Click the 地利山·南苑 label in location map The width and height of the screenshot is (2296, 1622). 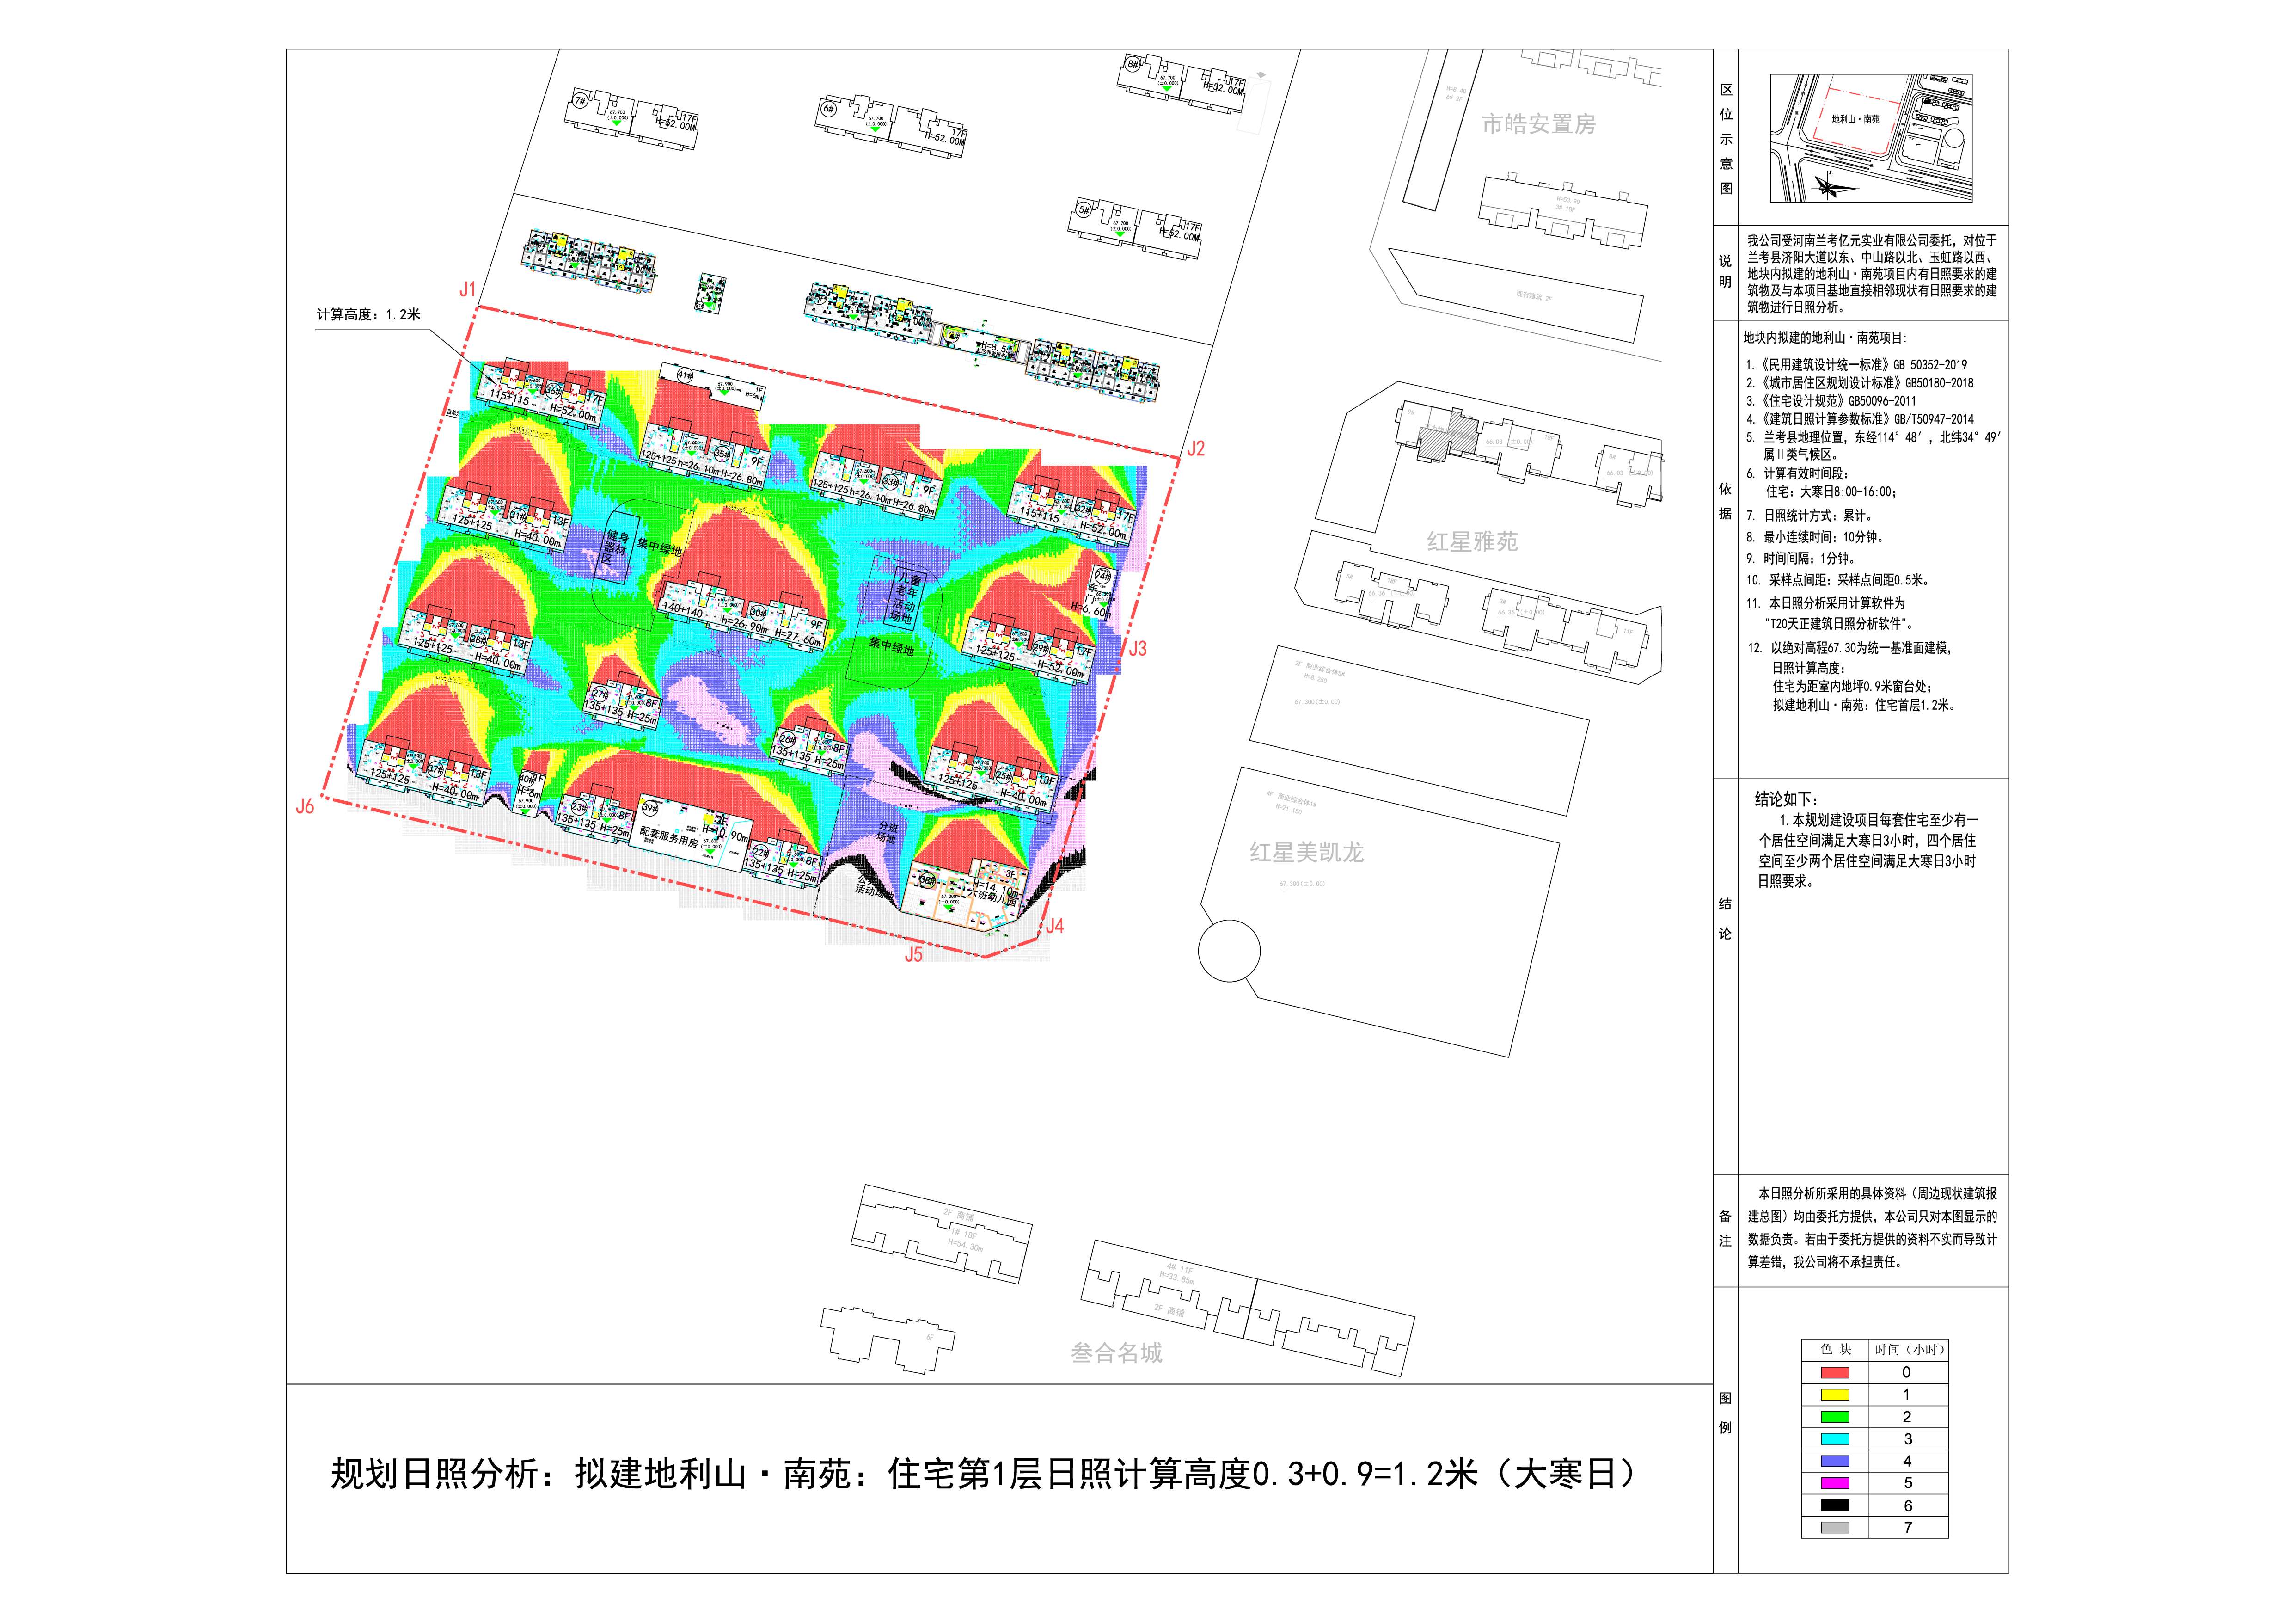coord(1855,119)
